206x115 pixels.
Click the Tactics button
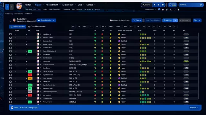[x=137, y=20]
